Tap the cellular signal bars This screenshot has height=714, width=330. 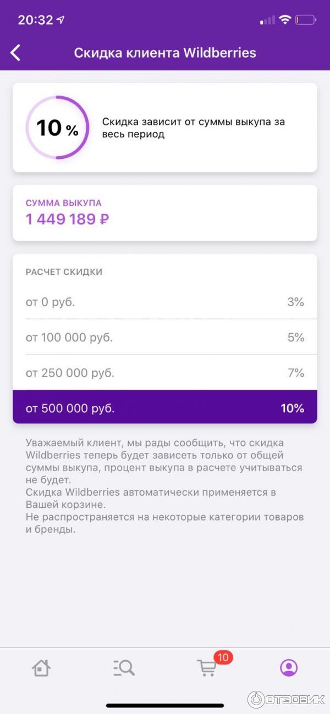pyautogui.click(x=267, y=20)
